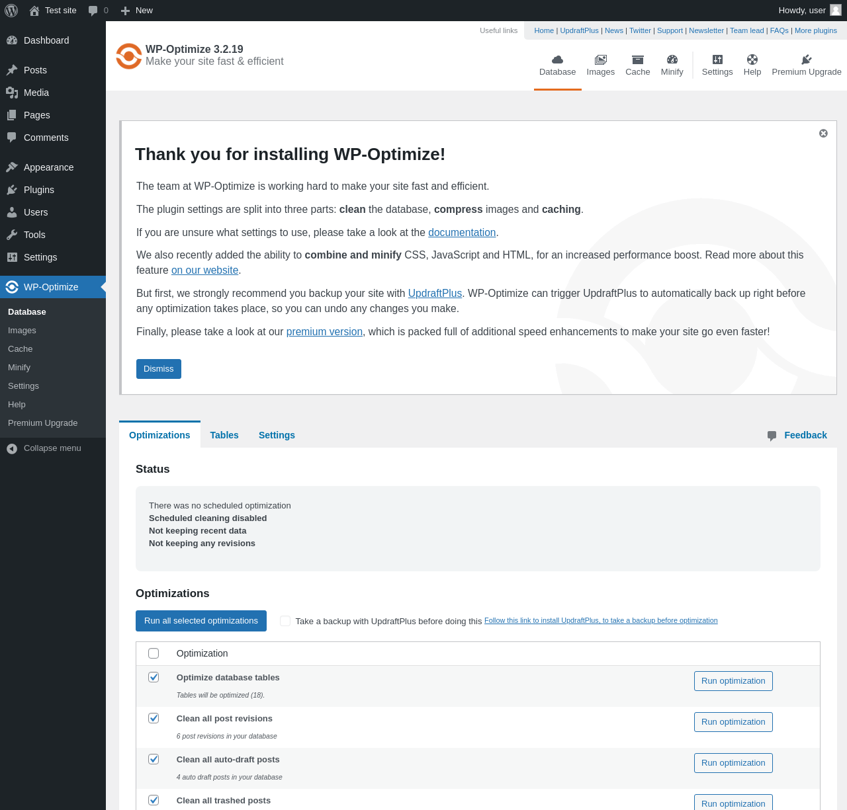Click the Plugins plug icon
847x810 pixels.
[x=12, y=190]
